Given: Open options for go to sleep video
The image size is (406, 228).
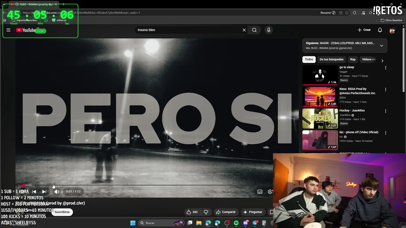Looking at the screenshot, I should click(x=386, y=68).
